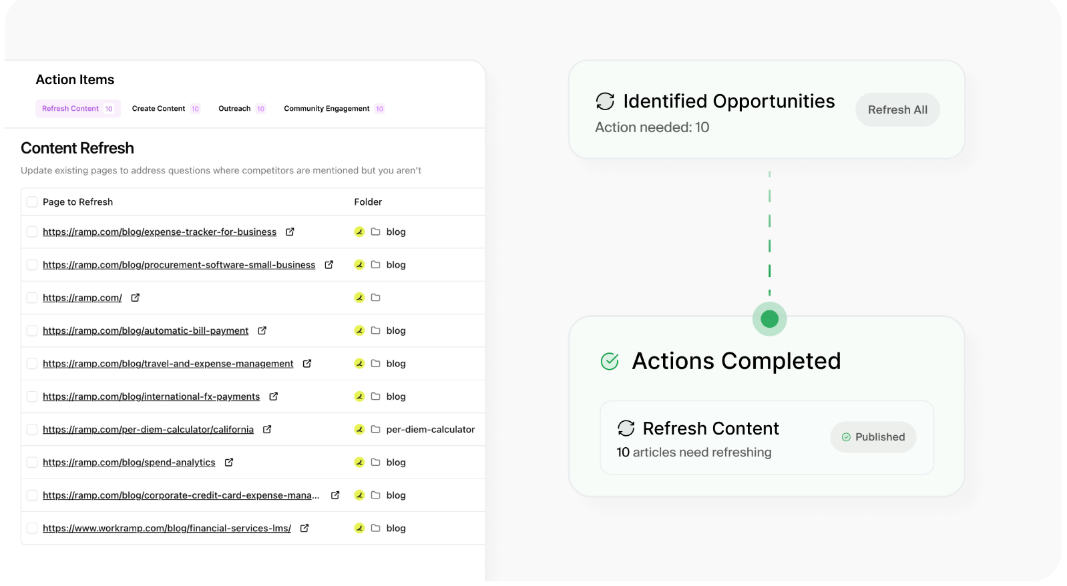Image resolution: width=1067 pixels, height=586 pixels.
Task: Open the https://ramp.com/ link
Action: (x=82, y=298)
